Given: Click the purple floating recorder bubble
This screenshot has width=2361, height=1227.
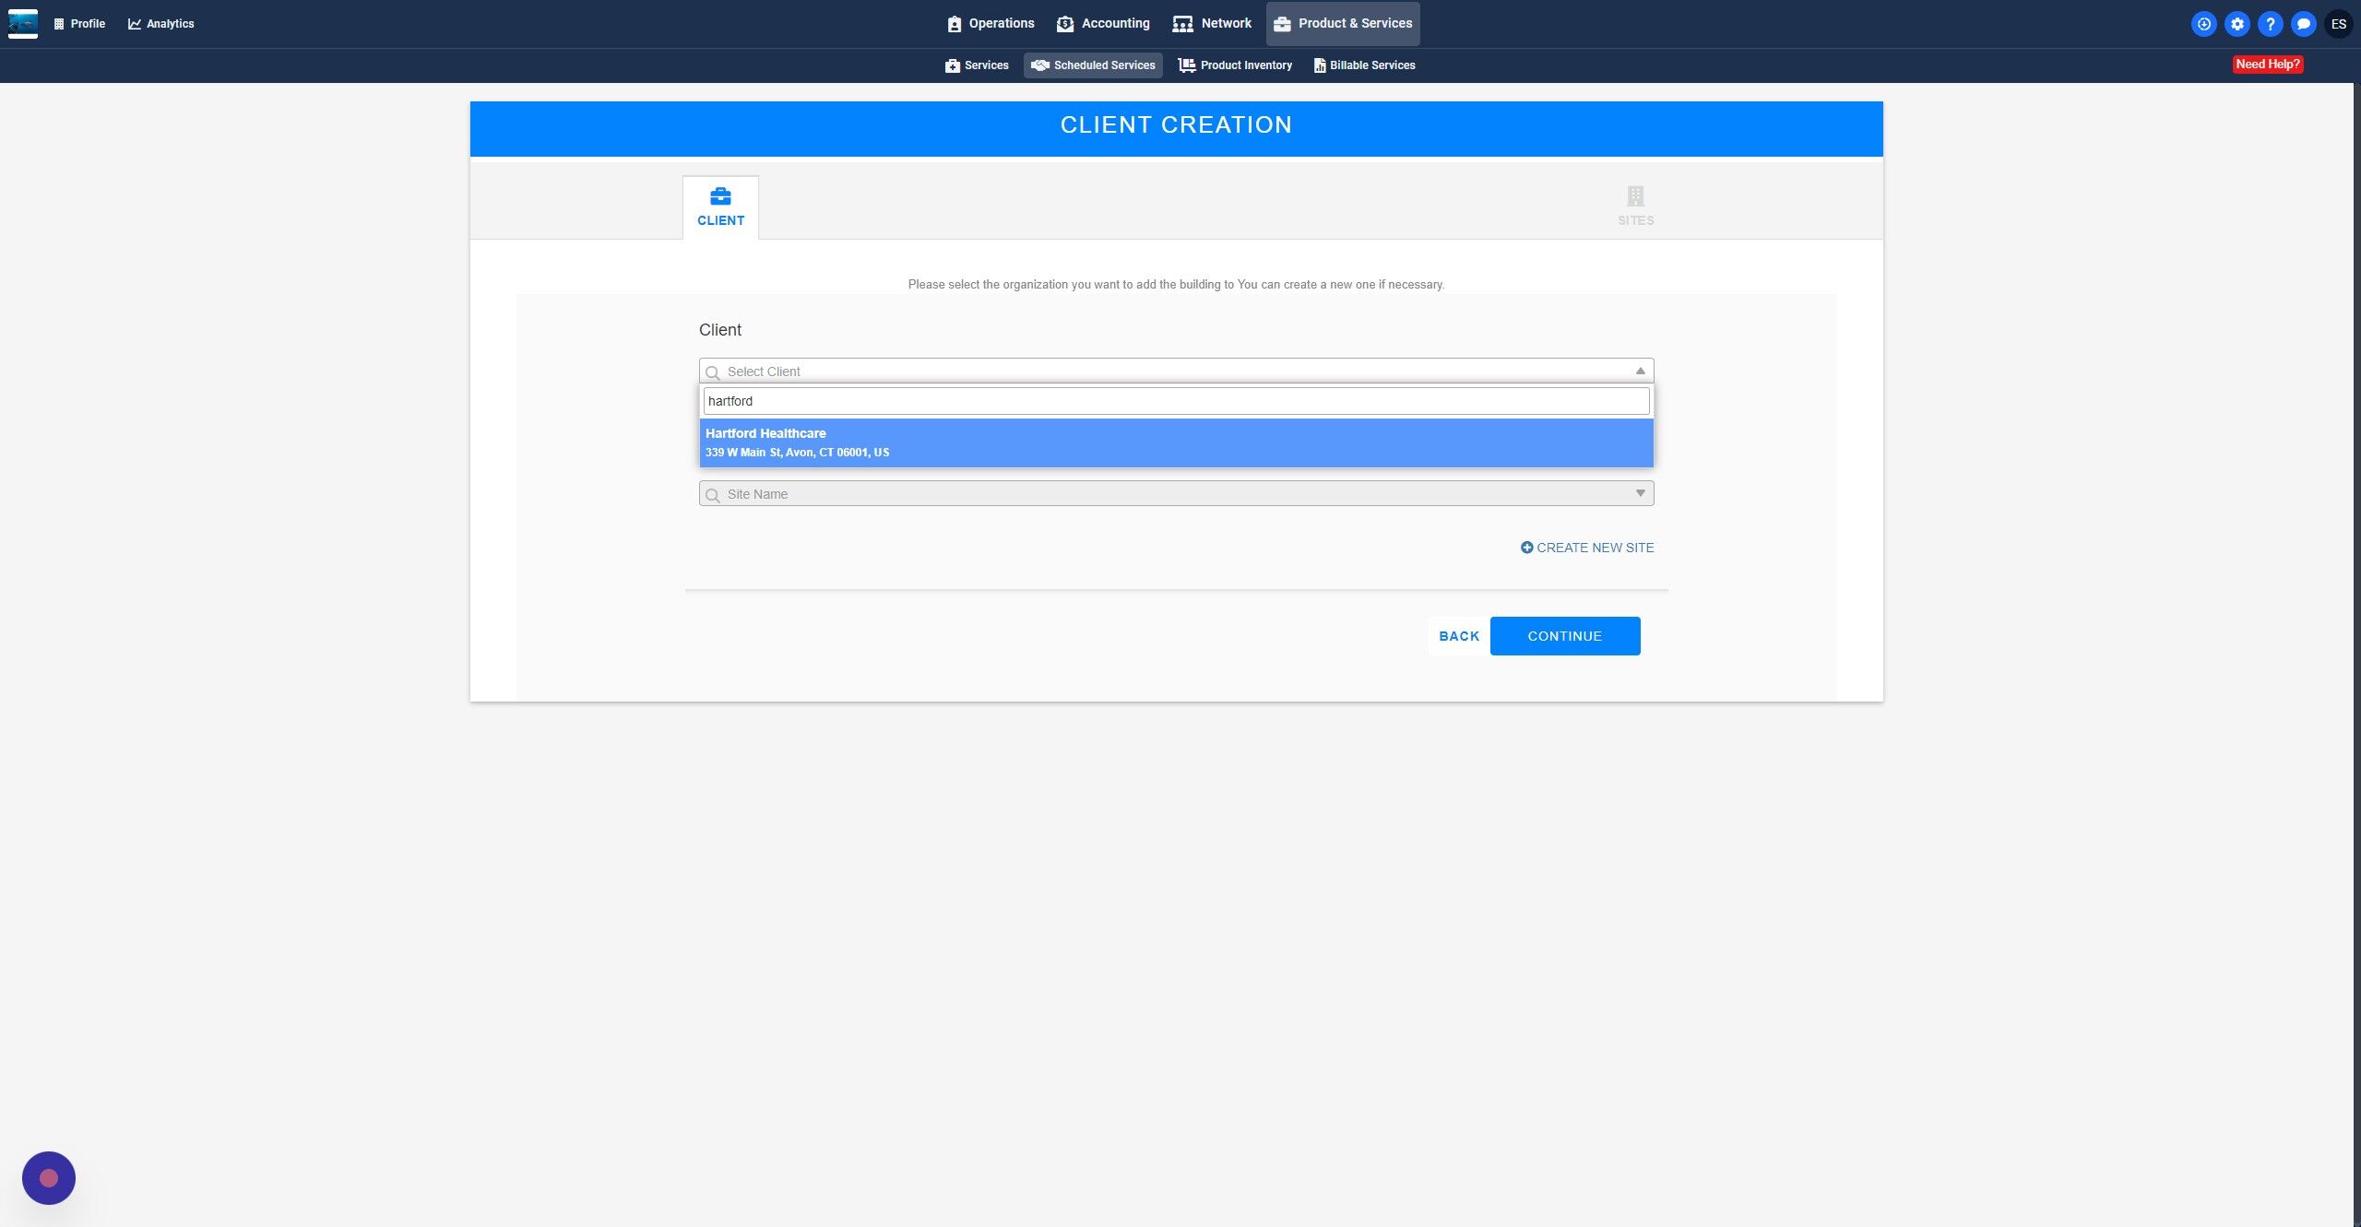Looking at the screenshot, I should pos(49,1177).
